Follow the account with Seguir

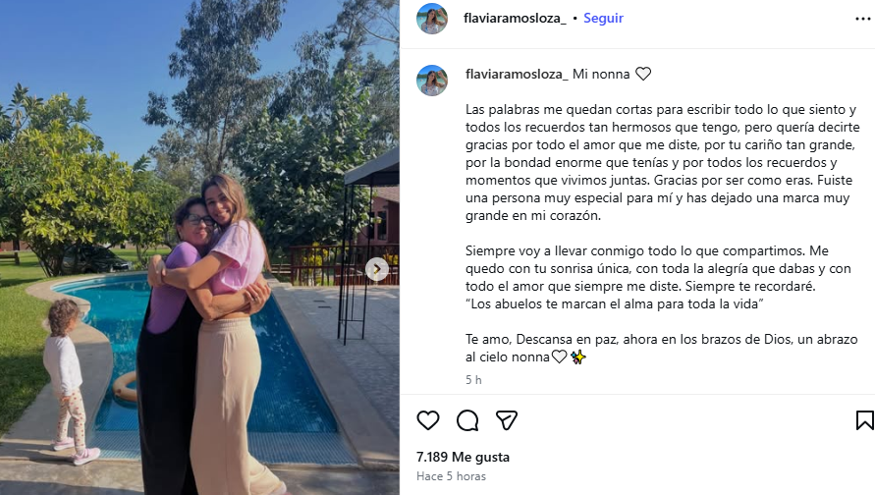pos(603,19)
